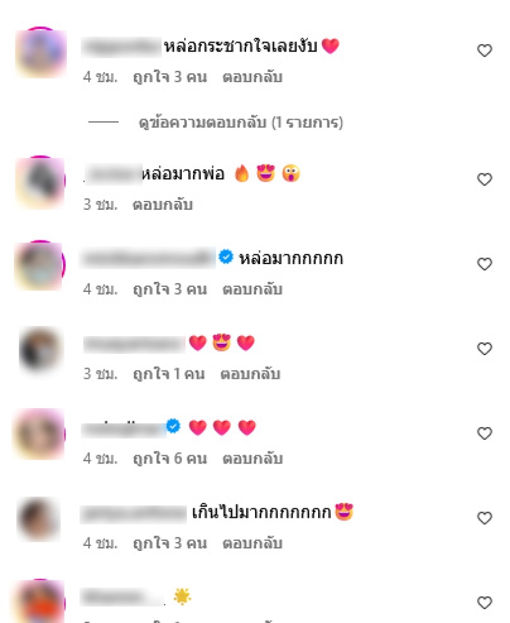View the 3 likes on the หล่อกระชากใจเลยงับ comment
This screenshot has width=510, height=623.
click(x=170, y=77)
